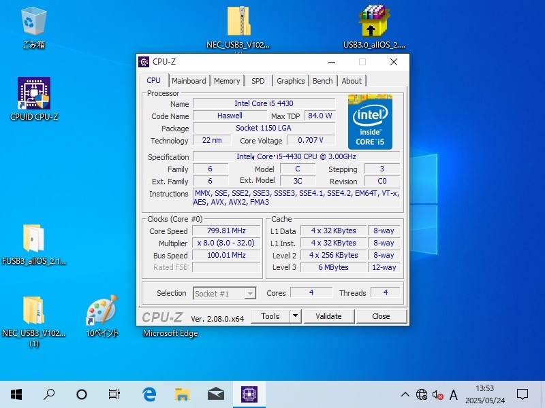Launch the 10ペイント paint shortcut
The image size is (545, 408).
coord(102,310)
